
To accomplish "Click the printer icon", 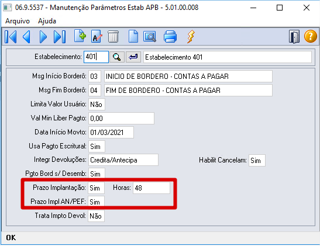I will [170, 36].
